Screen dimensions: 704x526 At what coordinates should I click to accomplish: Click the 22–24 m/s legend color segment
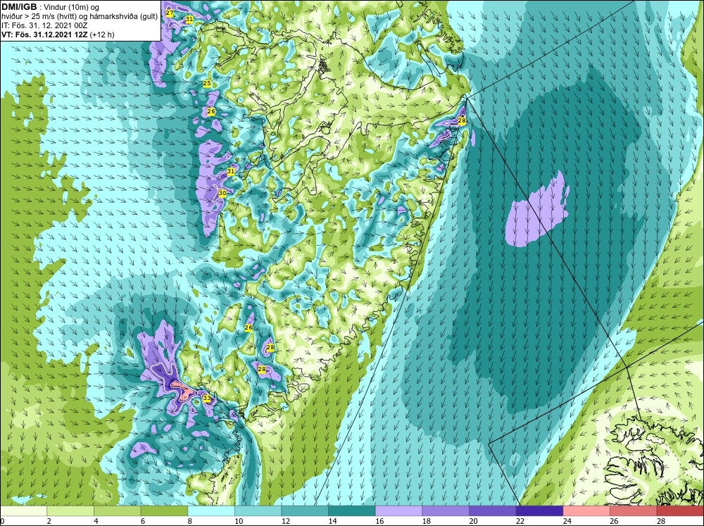(539, 511)
